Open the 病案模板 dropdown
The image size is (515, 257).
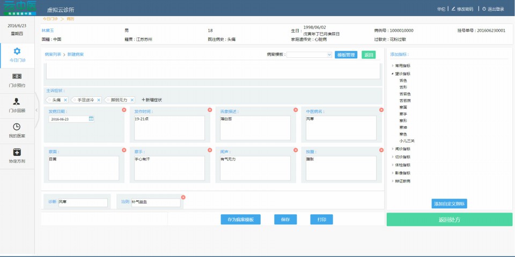click(309, 55)
